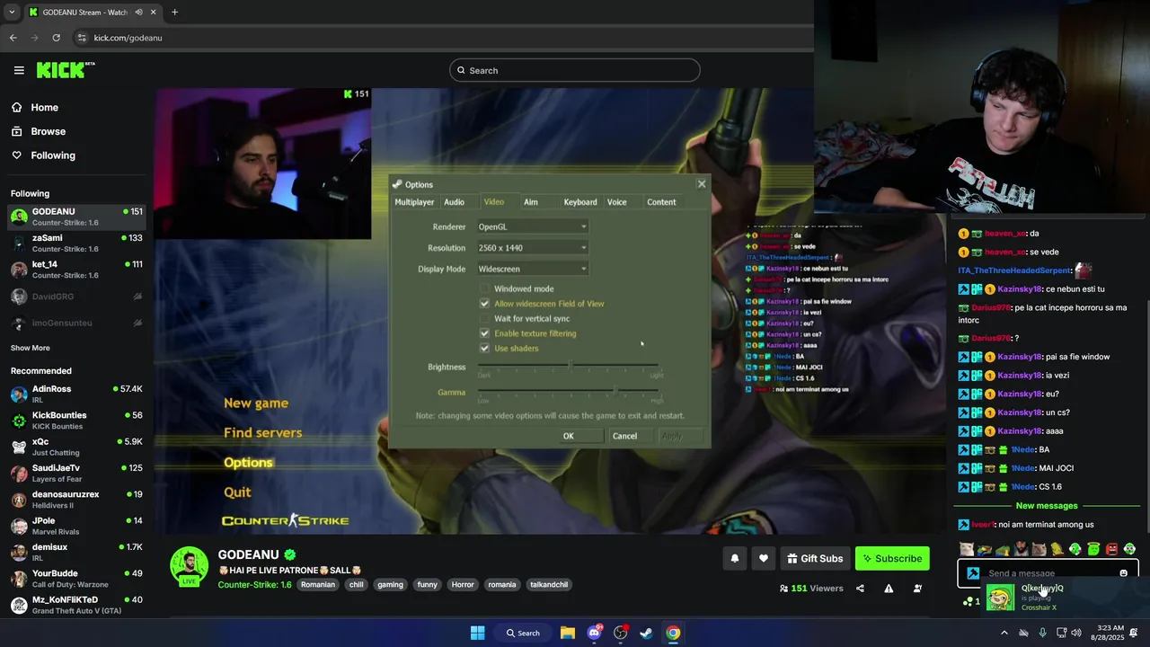
Task: Expand Show More in Following list
Action: tap(31, 348)
